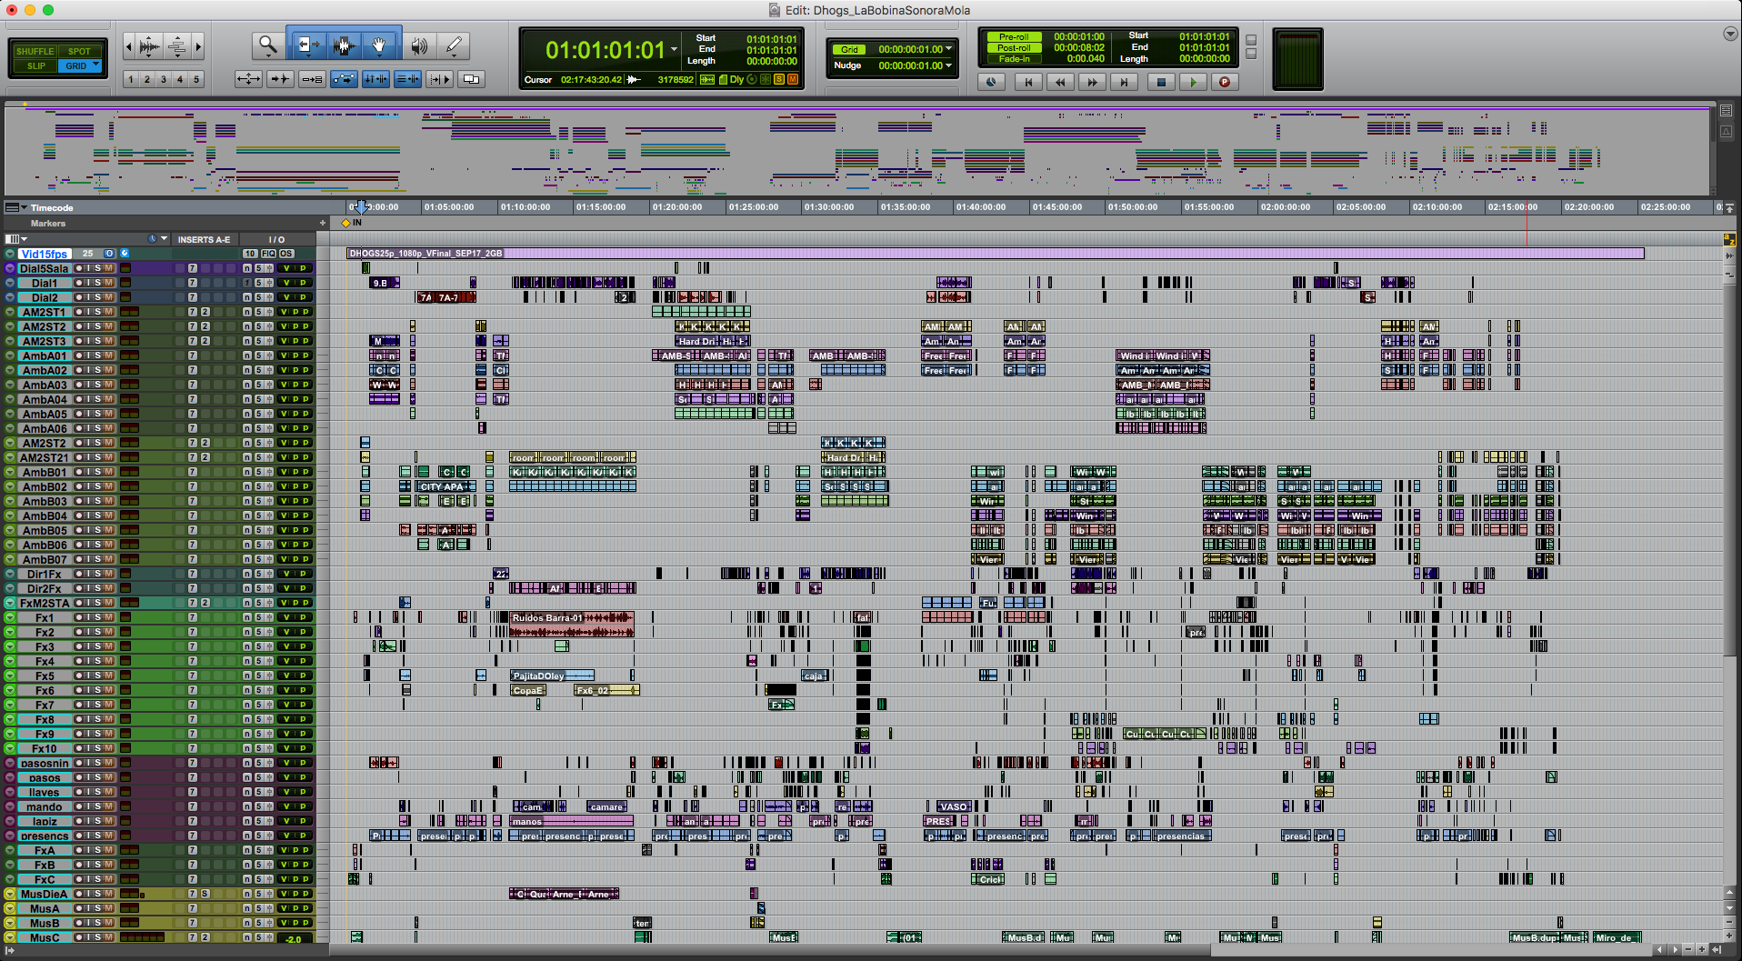The height and width of the screenshot is (961, 1742).
Task: Click Return to Zero transport button
Action: click(x=1028, y=82)
